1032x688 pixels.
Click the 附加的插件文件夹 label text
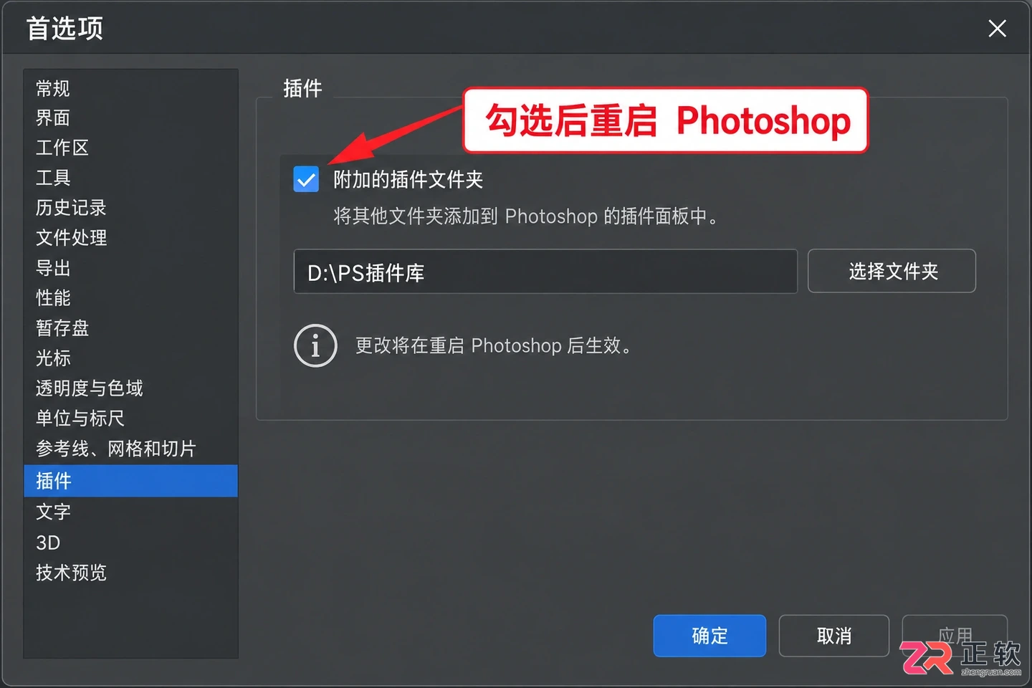point(408,179)
